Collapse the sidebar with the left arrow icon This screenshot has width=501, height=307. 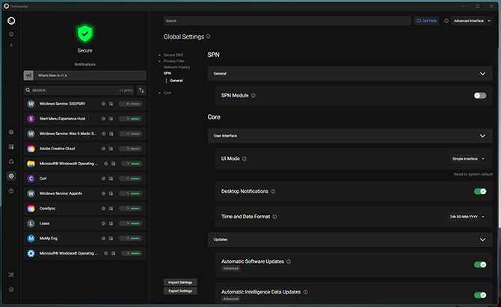[x=11, y=46]
